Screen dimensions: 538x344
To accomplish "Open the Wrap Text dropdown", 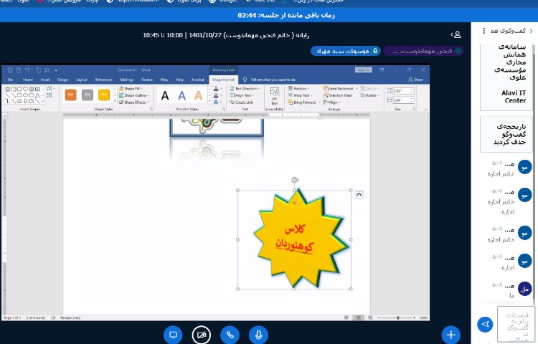I will (x=301, y=95).
